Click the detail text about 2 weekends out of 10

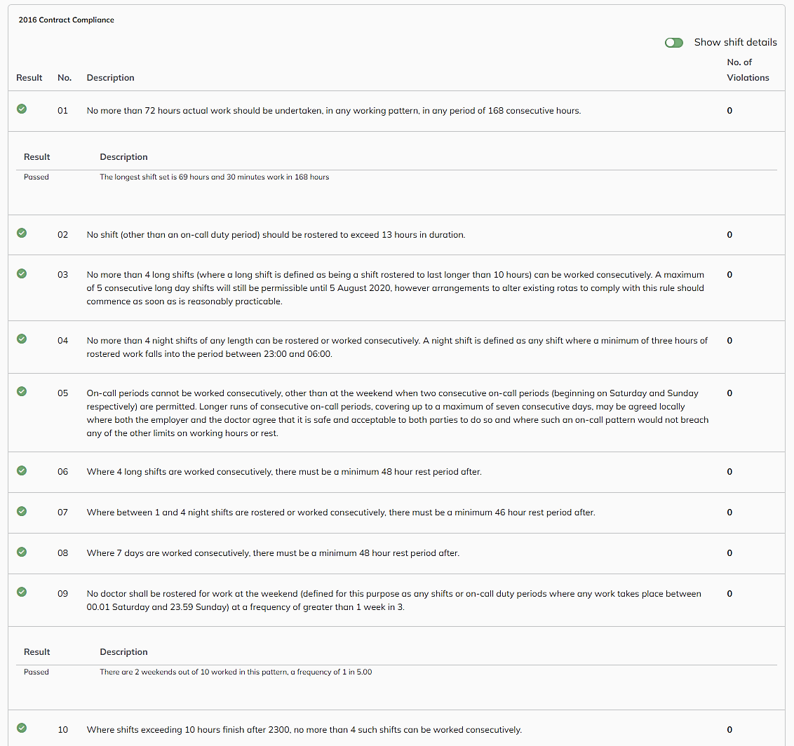(x=236, y=672)
